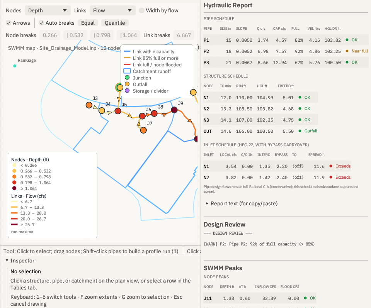The height and width of the screenshot is (308, 371).
Task: Open the Nodes Depth dropdown
Action: 48,10
